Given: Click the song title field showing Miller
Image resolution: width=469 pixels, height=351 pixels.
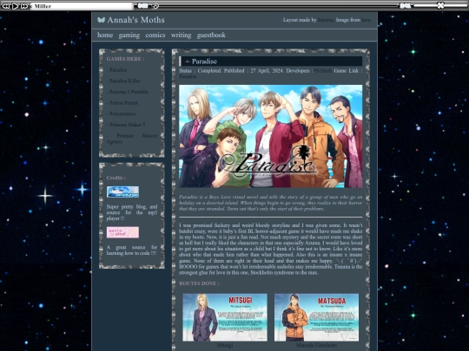Looking at the screenshot, I should (x=82, y=6).
